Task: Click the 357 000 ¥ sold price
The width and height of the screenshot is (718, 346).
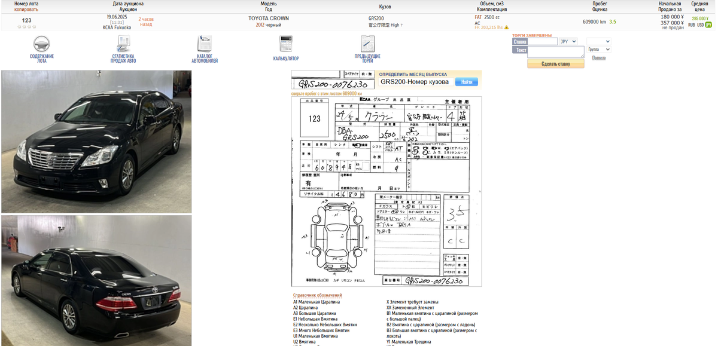Action: [672, 23]
